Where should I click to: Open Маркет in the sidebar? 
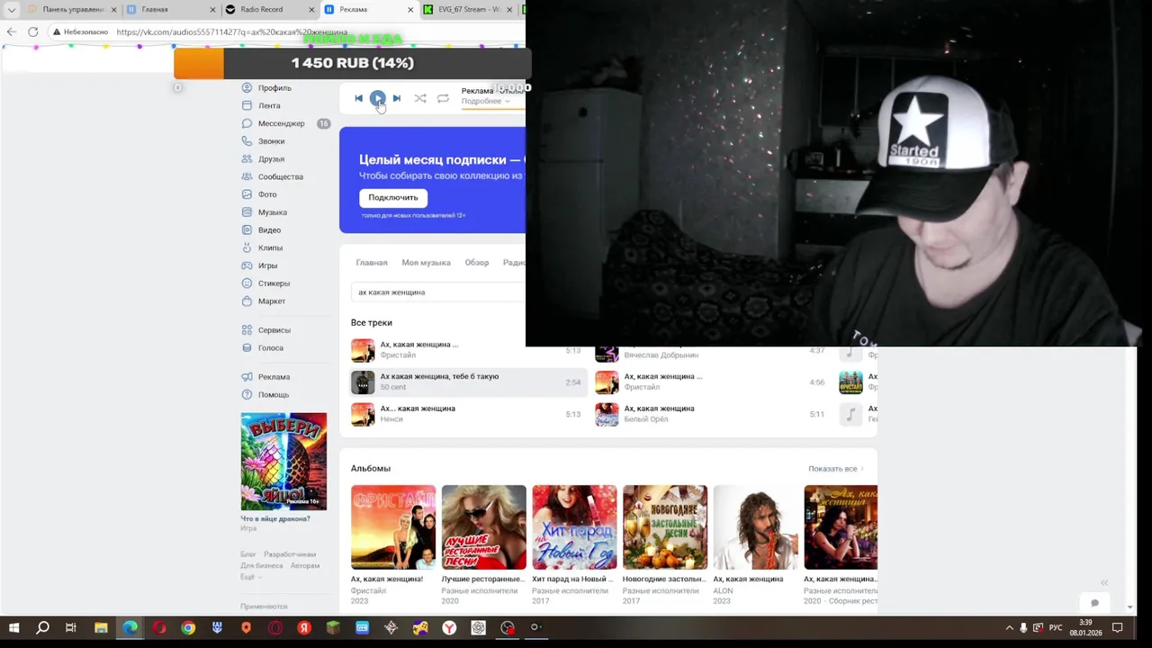(x=264, y=301)
